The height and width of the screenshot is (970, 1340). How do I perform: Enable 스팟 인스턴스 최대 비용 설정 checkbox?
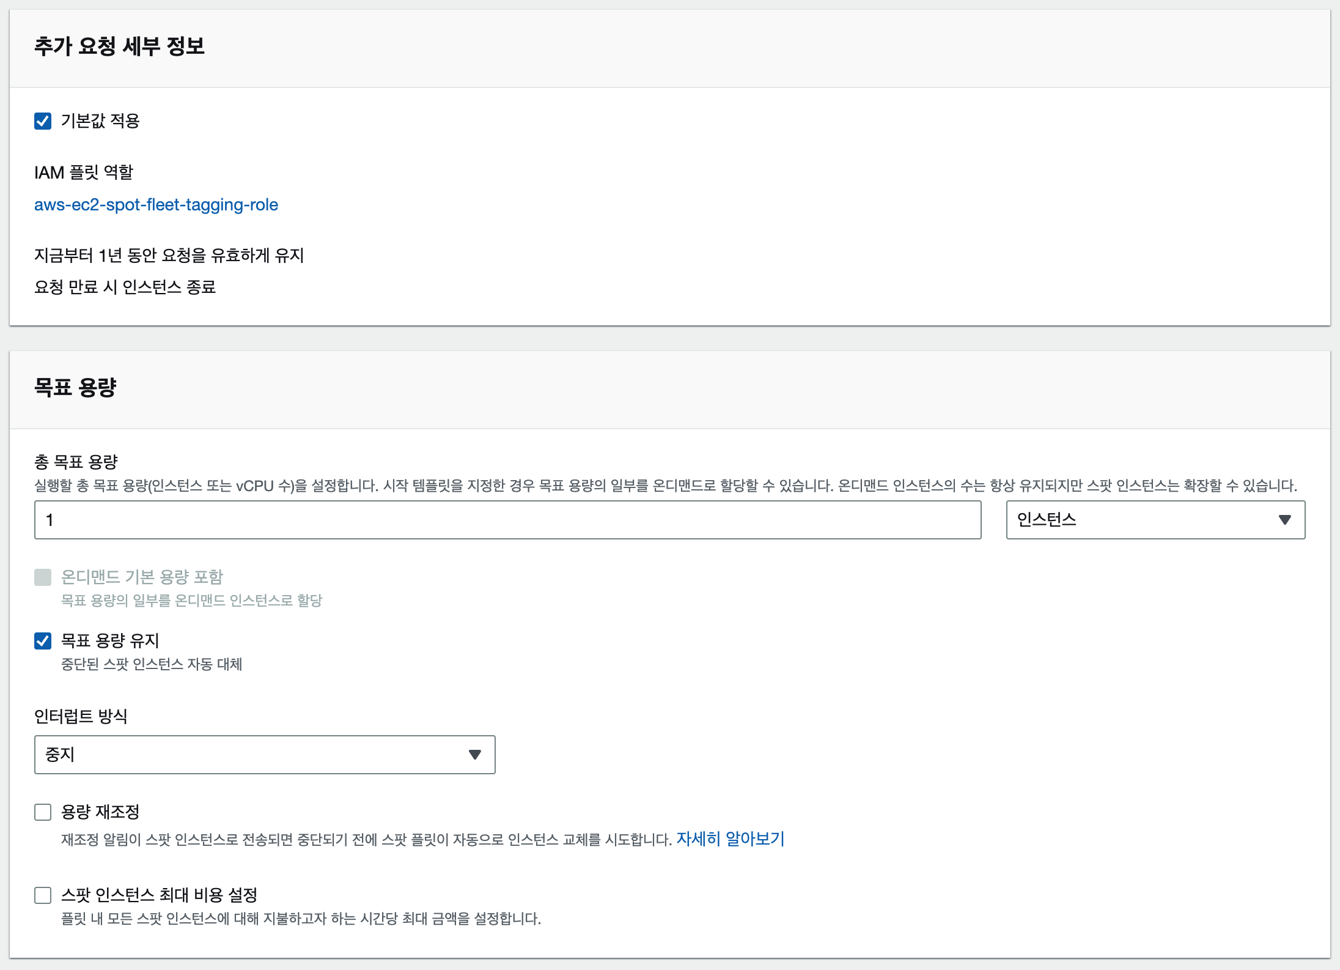43,895
